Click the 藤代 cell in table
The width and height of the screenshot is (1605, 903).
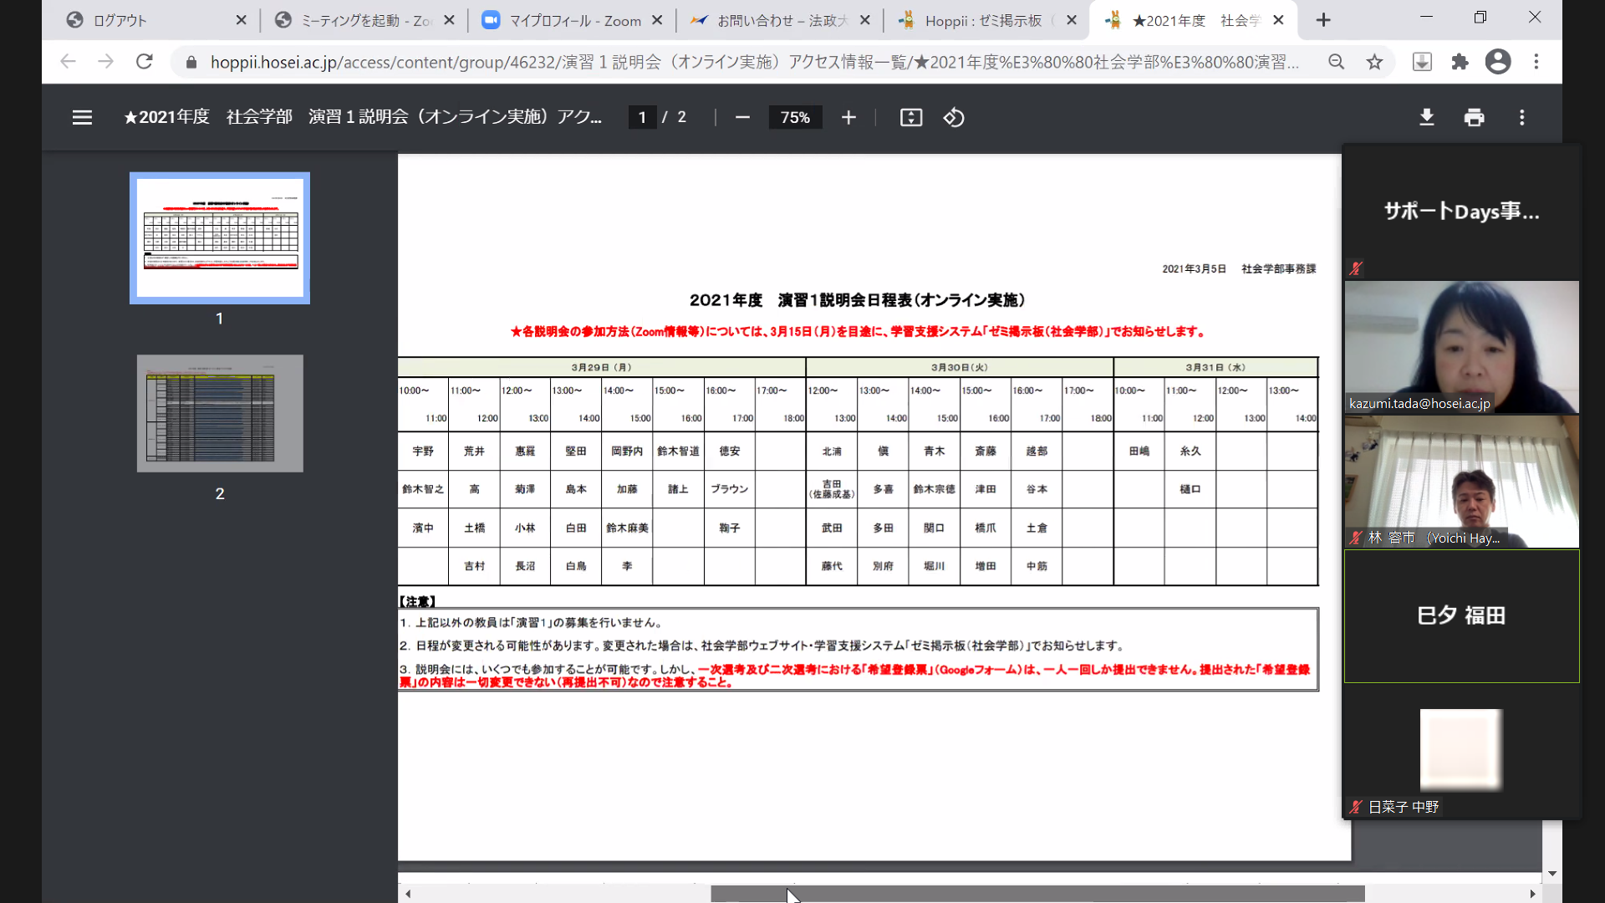click(832, 566)
